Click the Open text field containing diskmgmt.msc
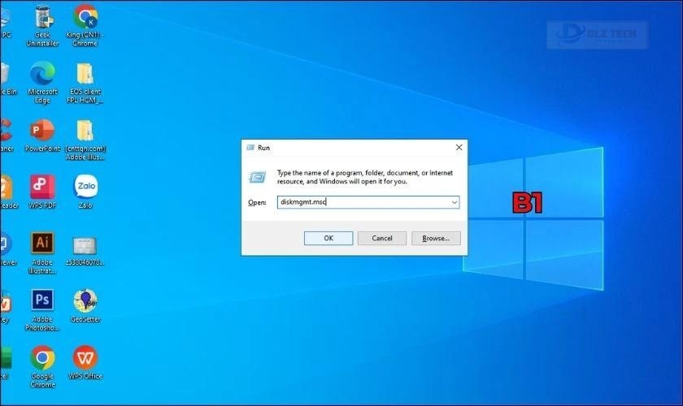683x406 pixels. point(368,202)
